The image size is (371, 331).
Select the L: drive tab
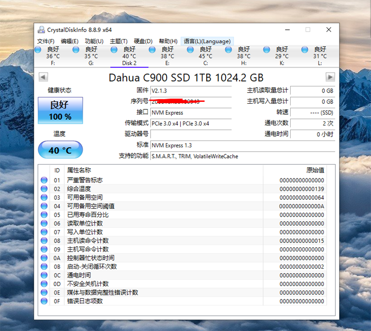[x=320, y=56]
